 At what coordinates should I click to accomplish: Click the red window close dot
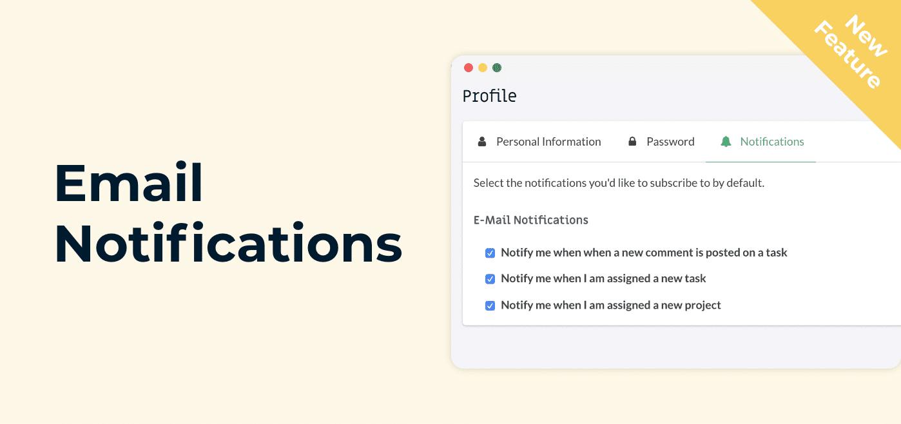(469, 68)
